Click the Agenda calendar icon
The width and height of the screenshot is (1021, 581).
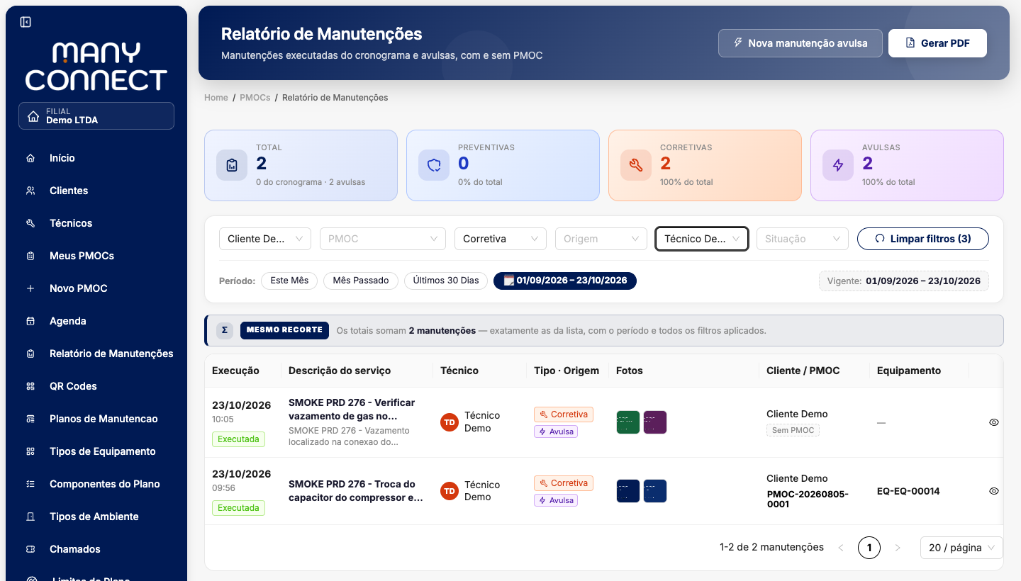tap(30, 321)
